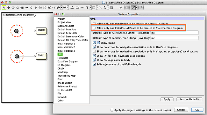Open the Join tool dropdown arrow

tap(68, 8)
